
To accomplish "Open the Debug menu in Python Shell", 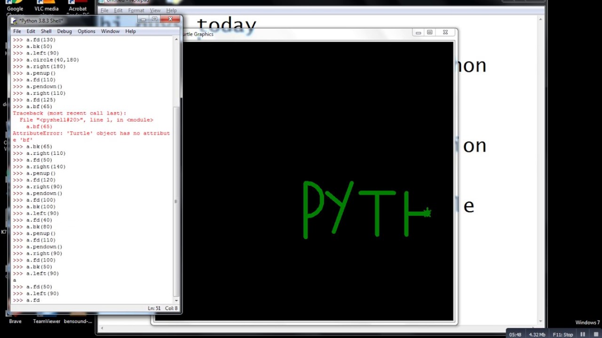I will pos(64,31).
